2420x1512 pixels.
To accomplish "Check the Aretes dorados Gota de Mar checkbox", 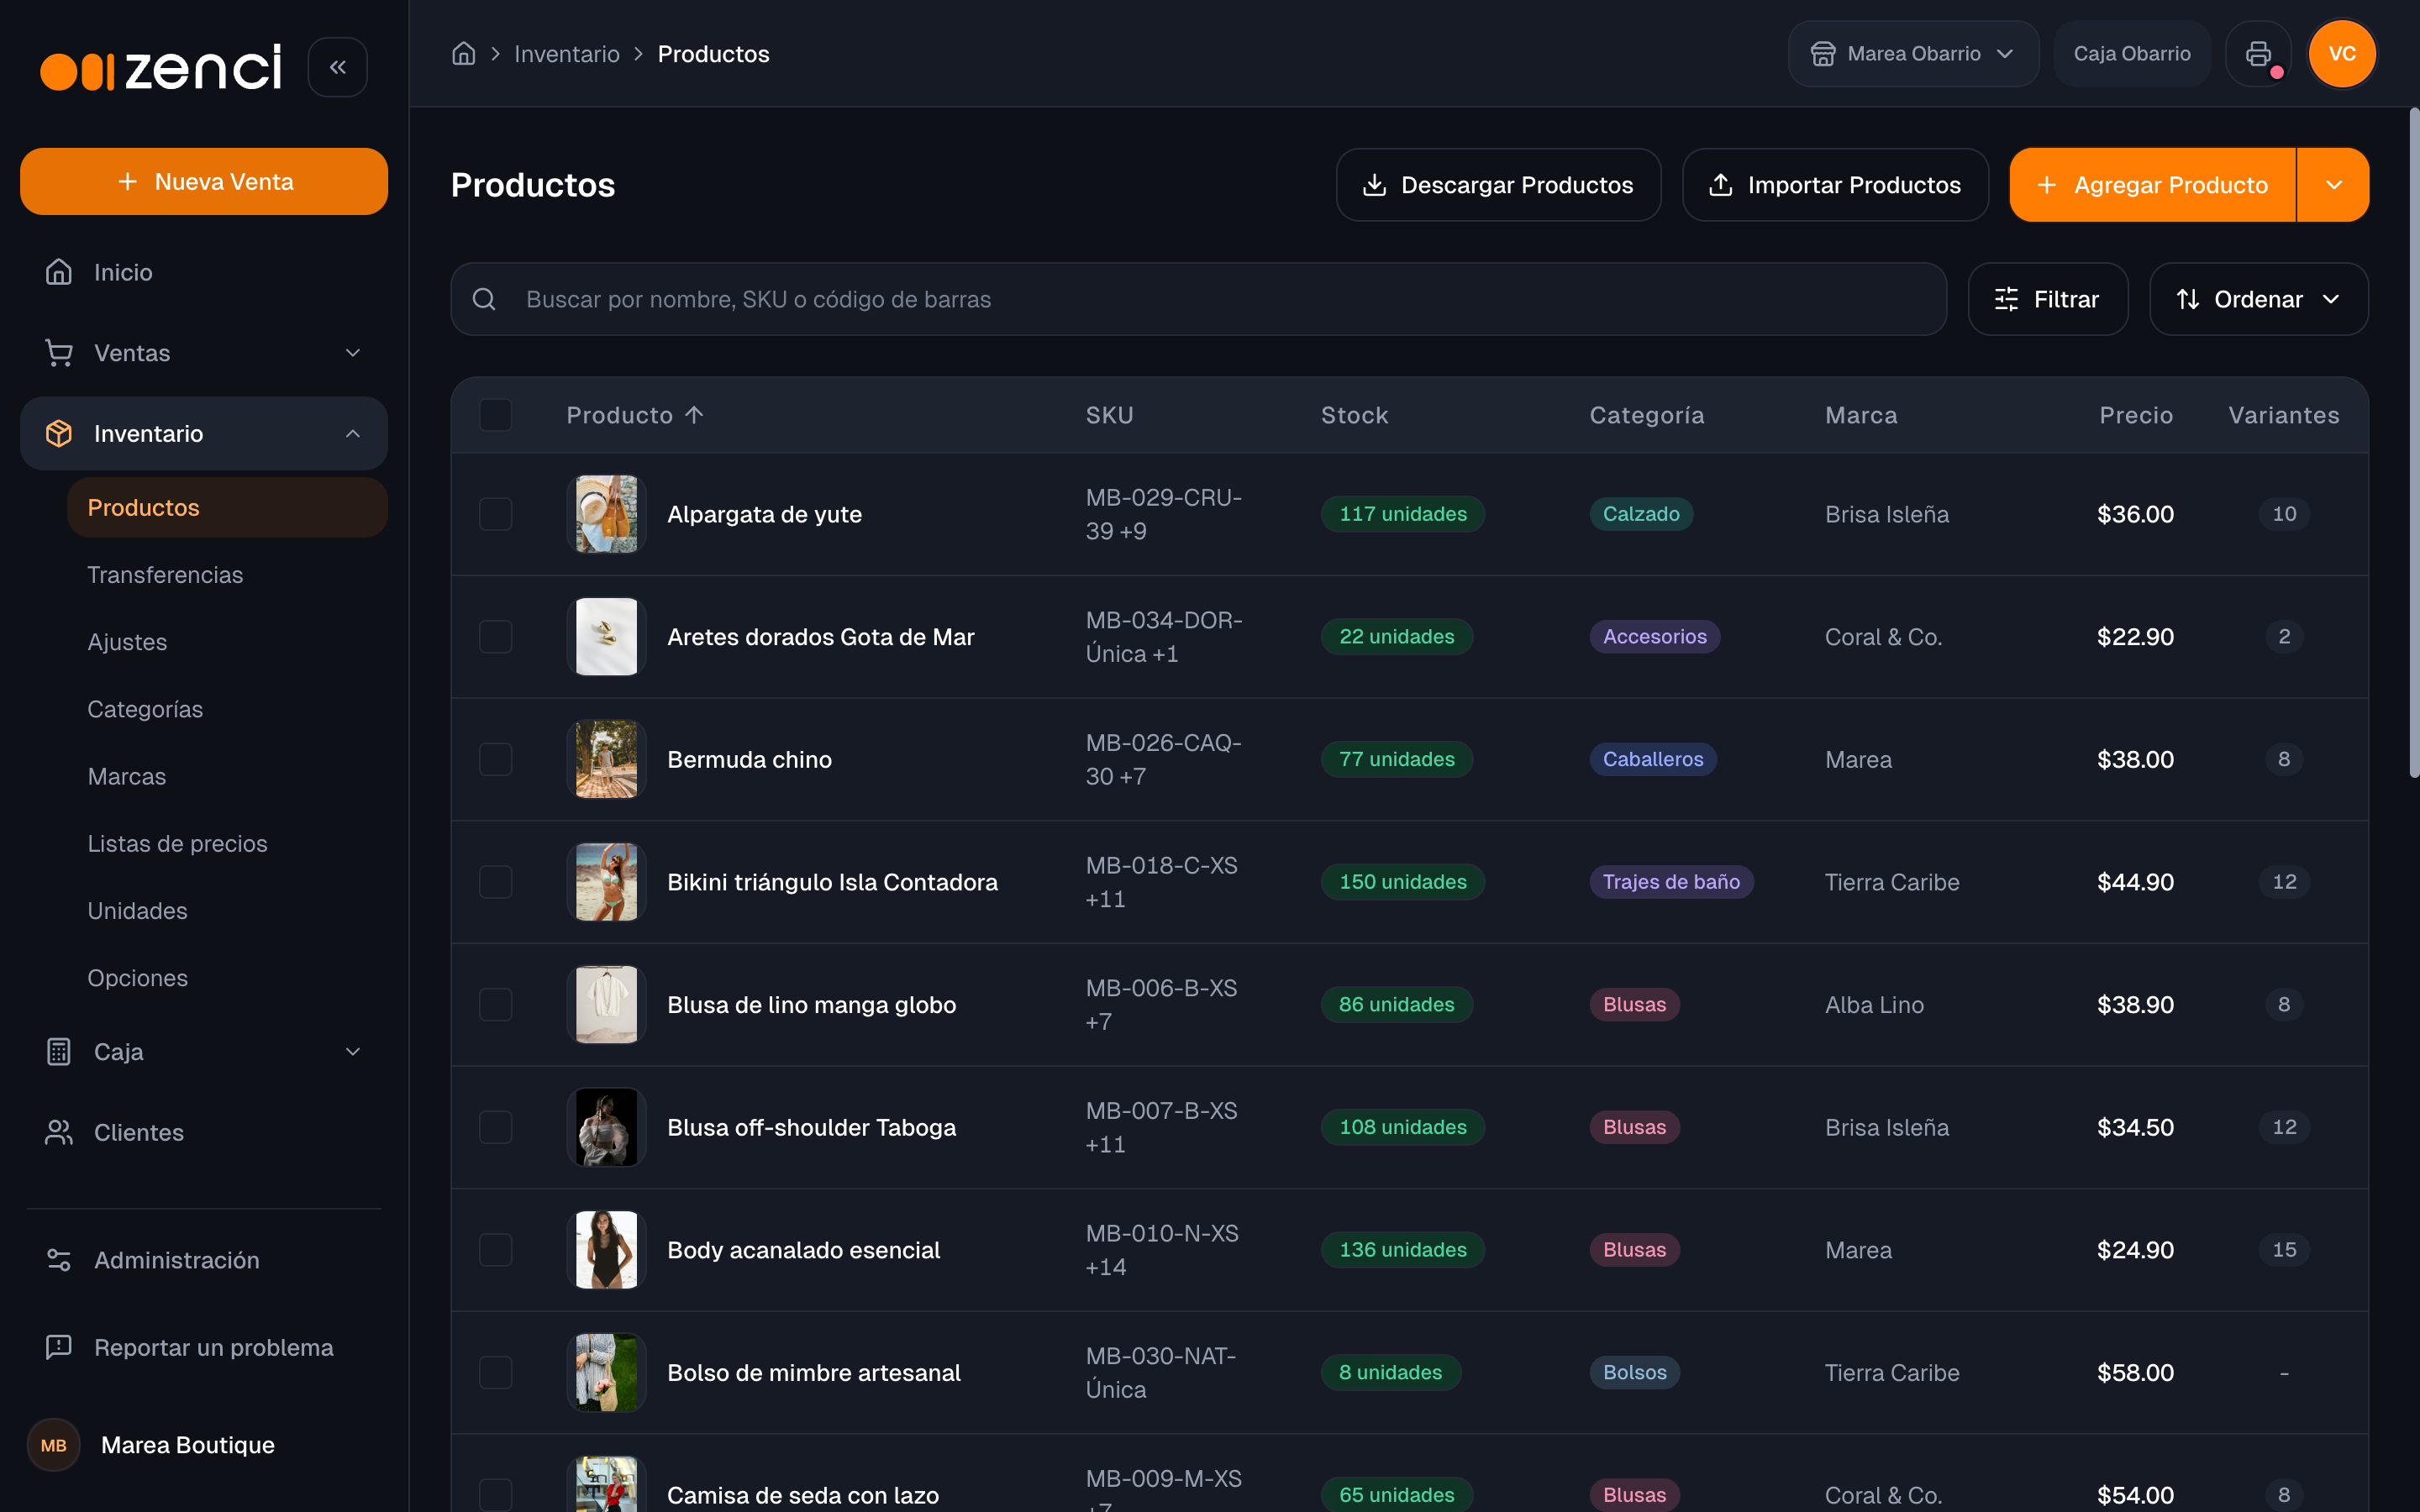I will click(495, 637).
